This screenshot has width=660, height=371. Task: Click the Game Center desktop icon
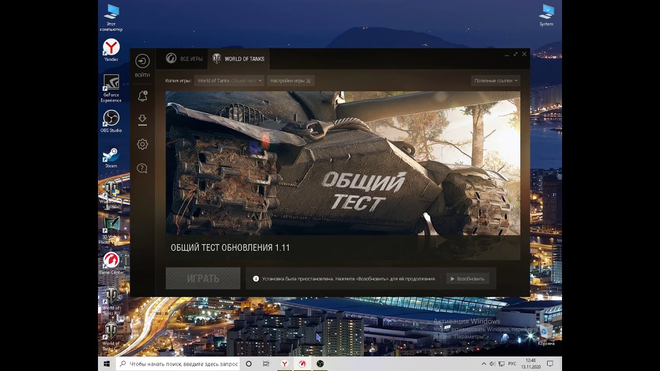point(111,263)
